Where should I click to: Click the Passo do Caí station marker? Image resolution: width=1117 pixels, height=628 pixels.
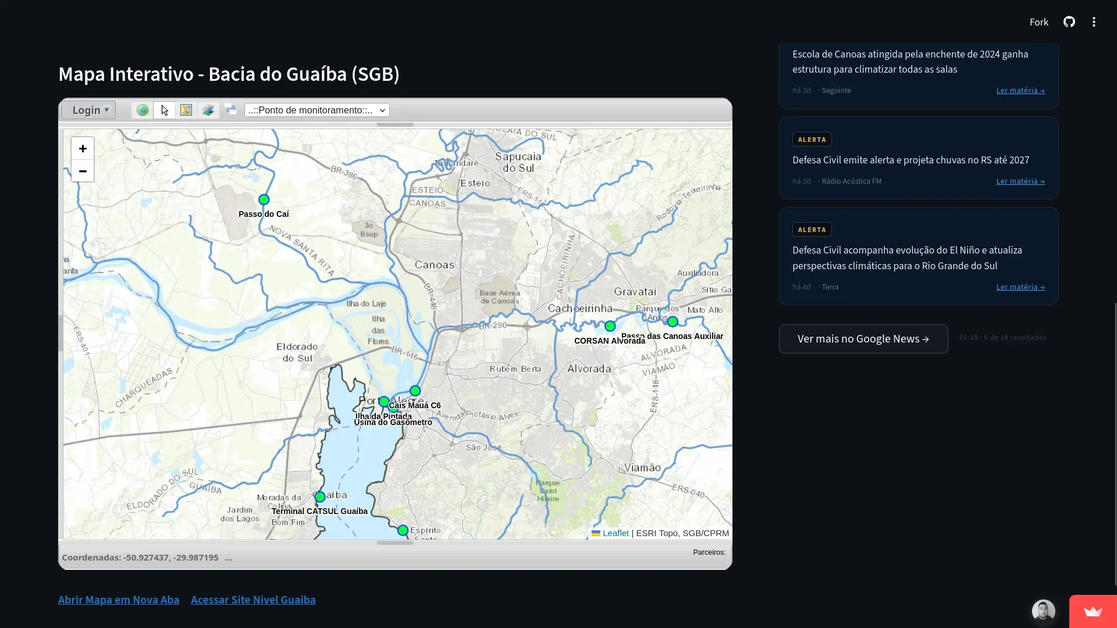[264, 199]
